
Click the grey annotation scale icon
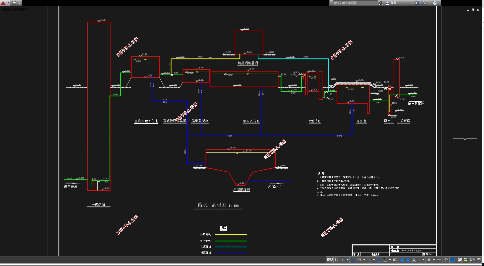click(x=414, y=260)
